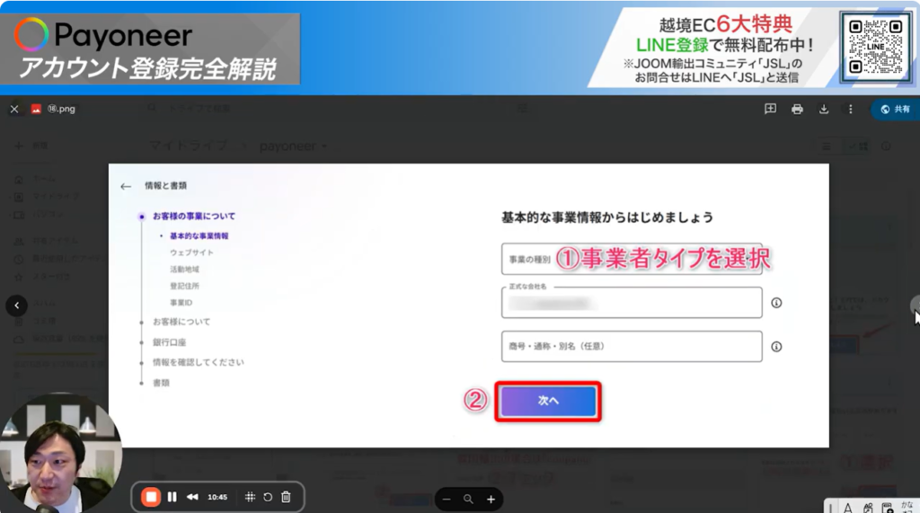Click the 商号・通称・別名 input field
This screenshot has height=513, width=920.
click(632, 346)
